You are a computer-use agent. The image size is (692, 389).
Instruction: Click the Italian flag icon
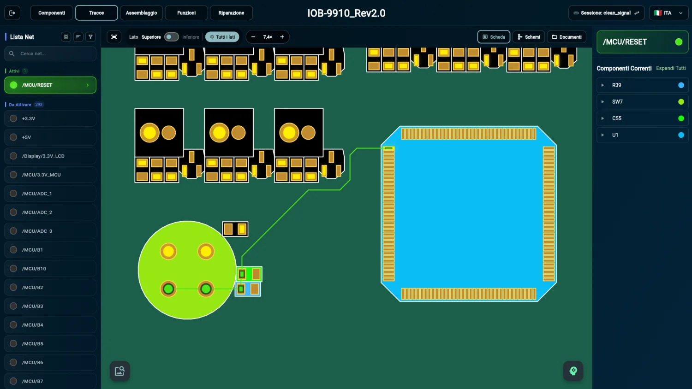pos(658,13)
